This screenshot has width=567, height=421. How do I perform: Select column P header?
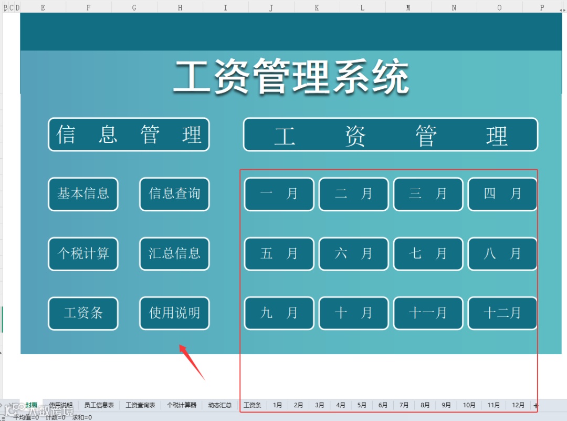pyautogui.click(x=542, y=7)
